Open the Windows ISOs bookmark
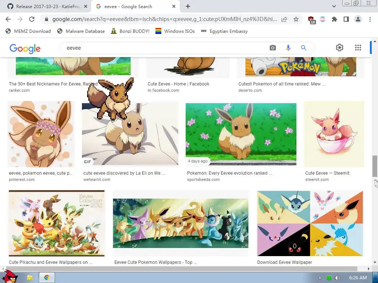 [x=175, y=31]
